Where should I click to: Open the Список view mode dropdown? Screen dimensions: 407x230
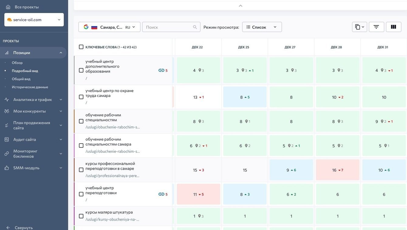pos(262,27)
